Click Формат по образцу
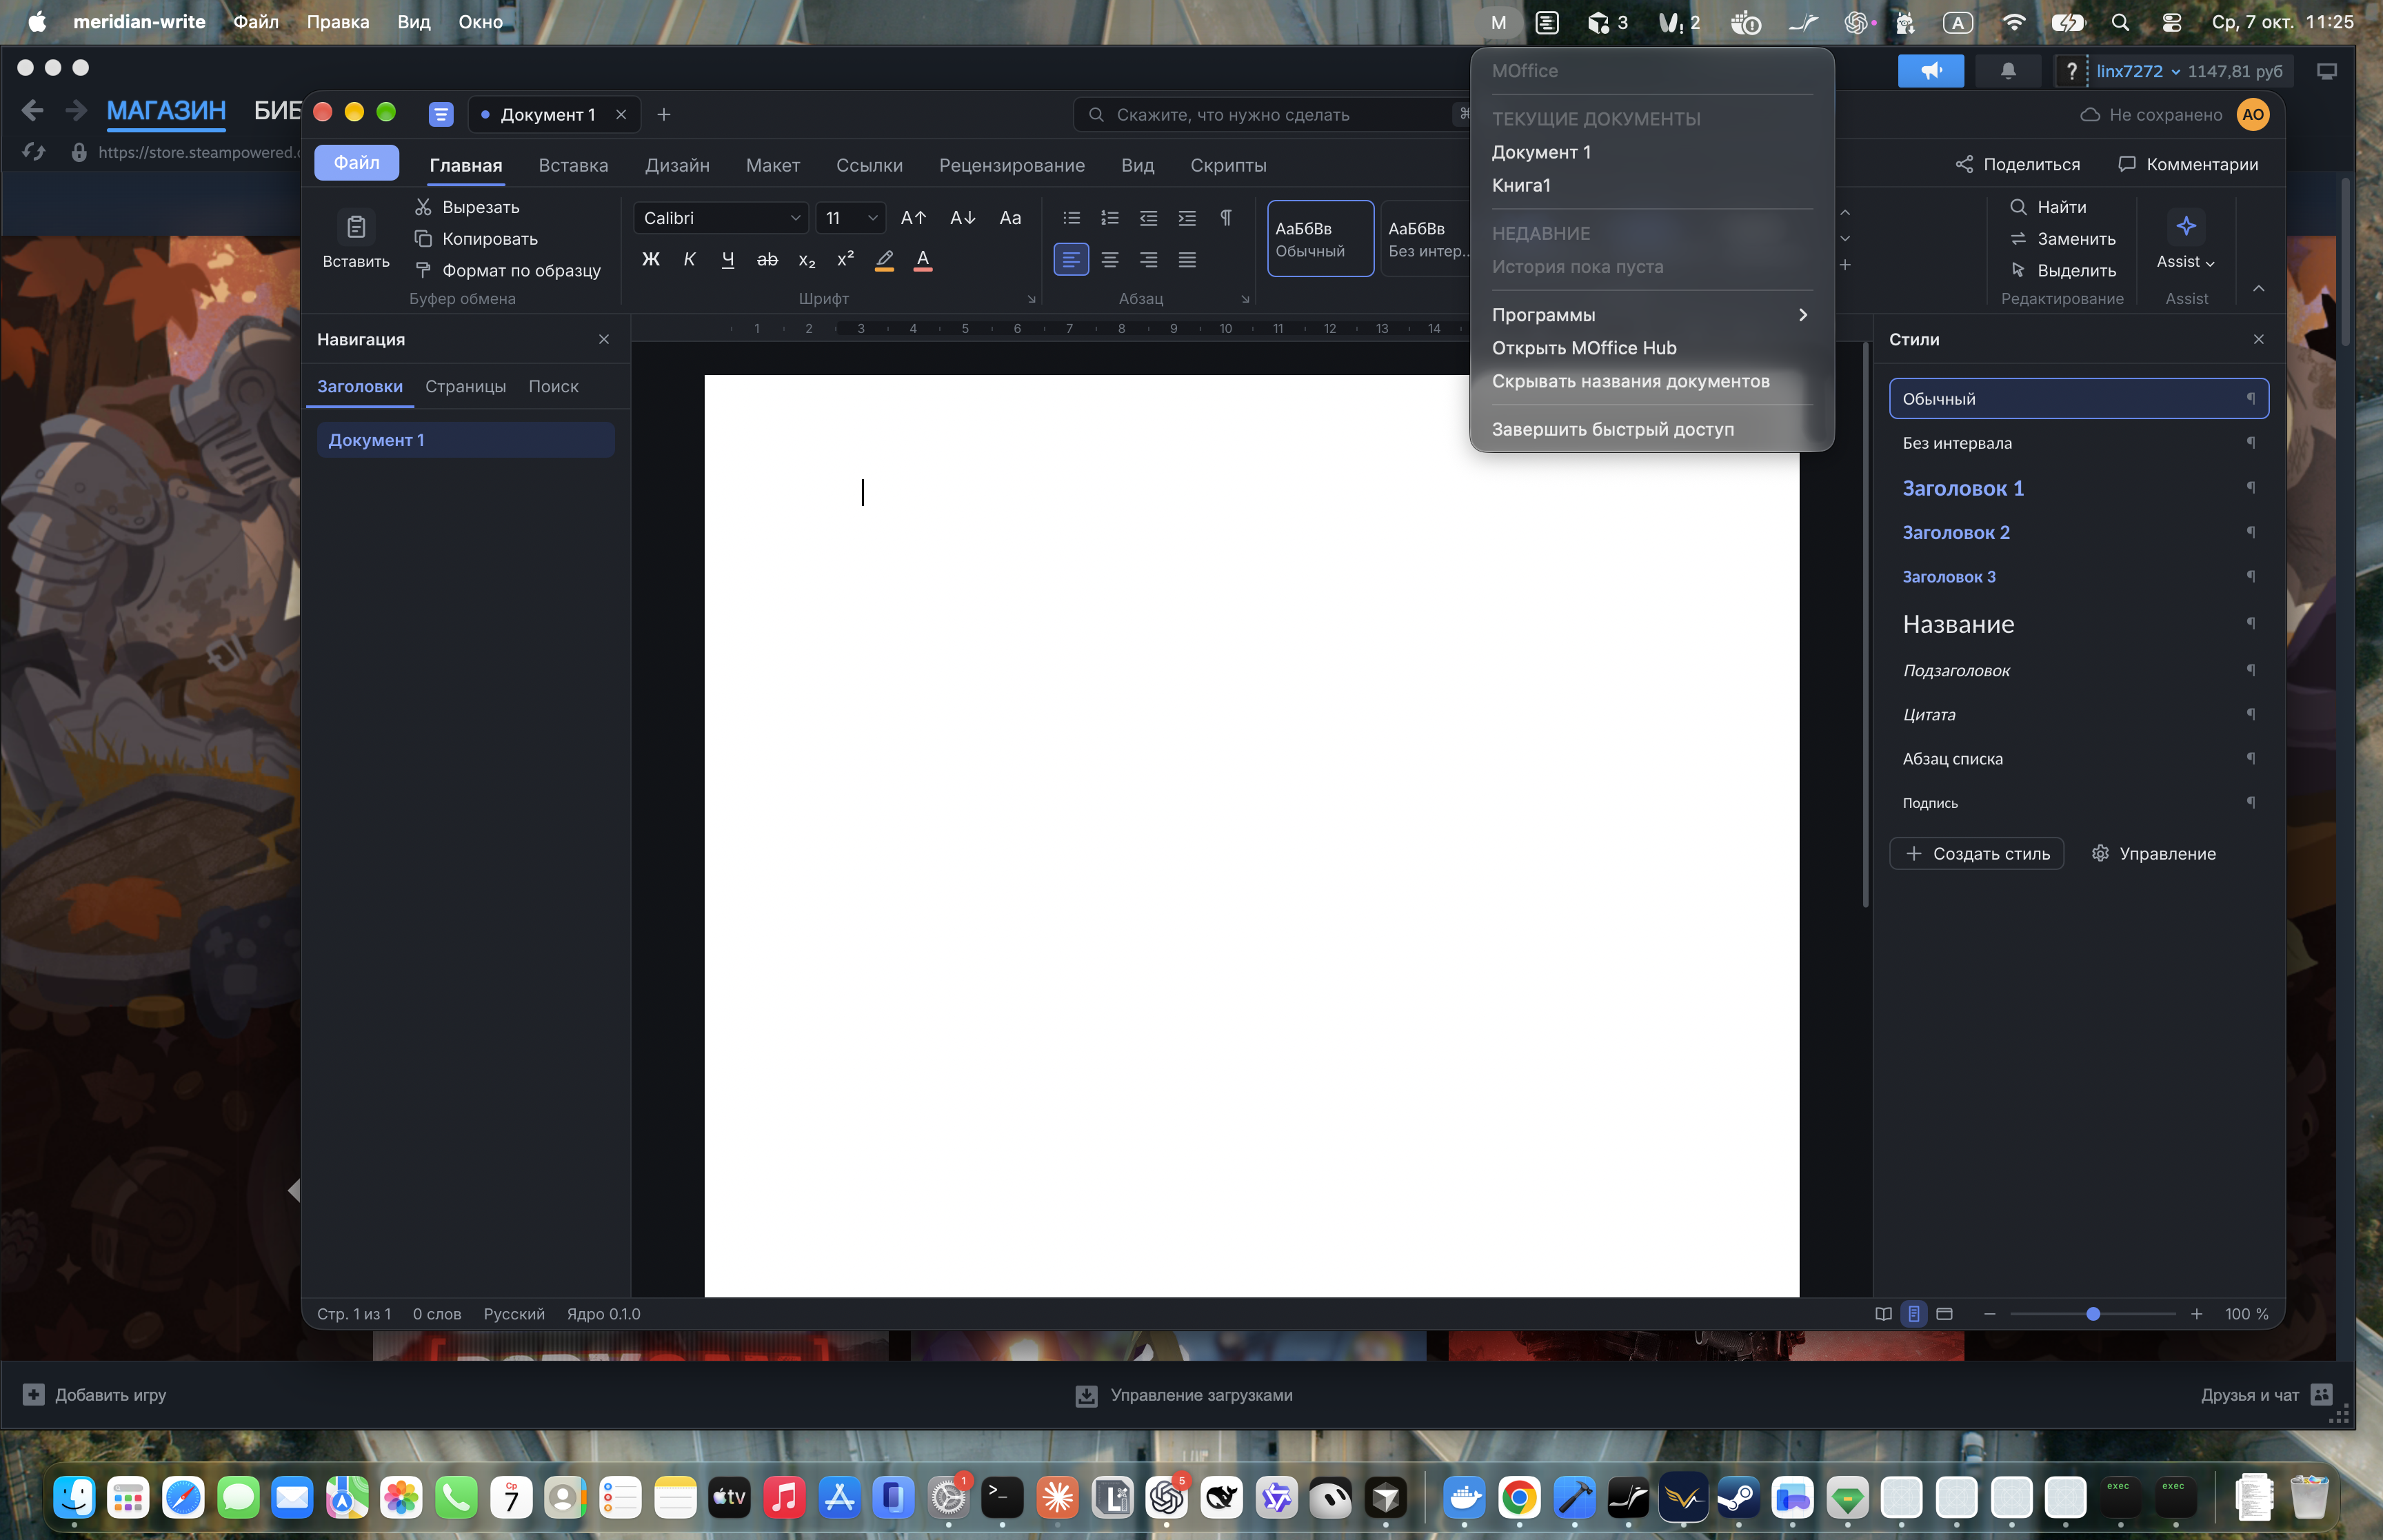Viewport: 2383px width, 1540px height. 508,271
